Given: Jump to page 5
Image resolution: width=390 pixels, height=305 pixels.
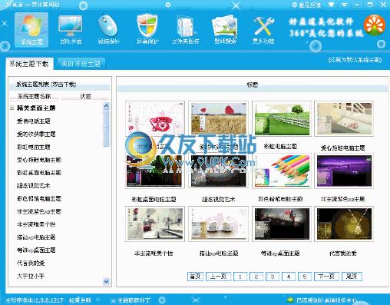Looking at the screenshot, I should tap(305, 277).
